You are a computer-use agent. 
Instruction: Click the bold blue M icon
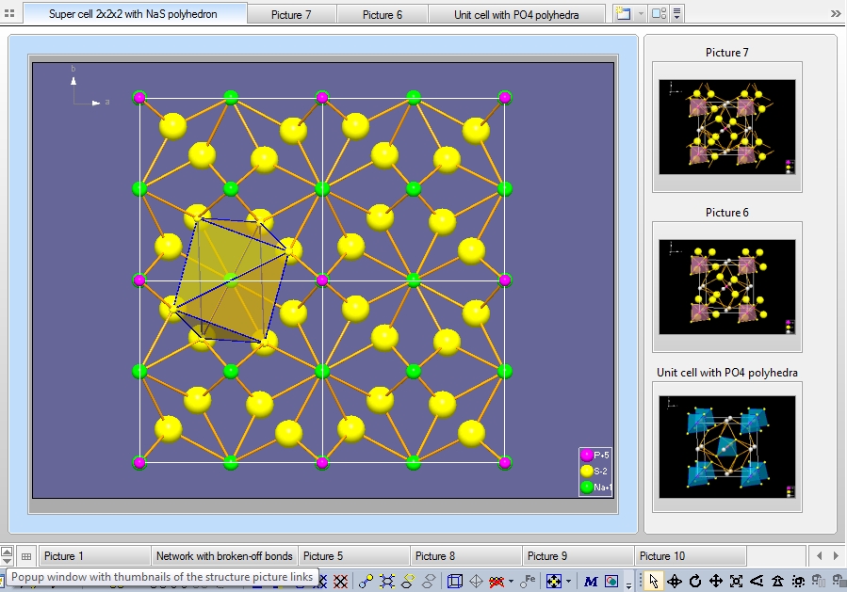point(591,582)
